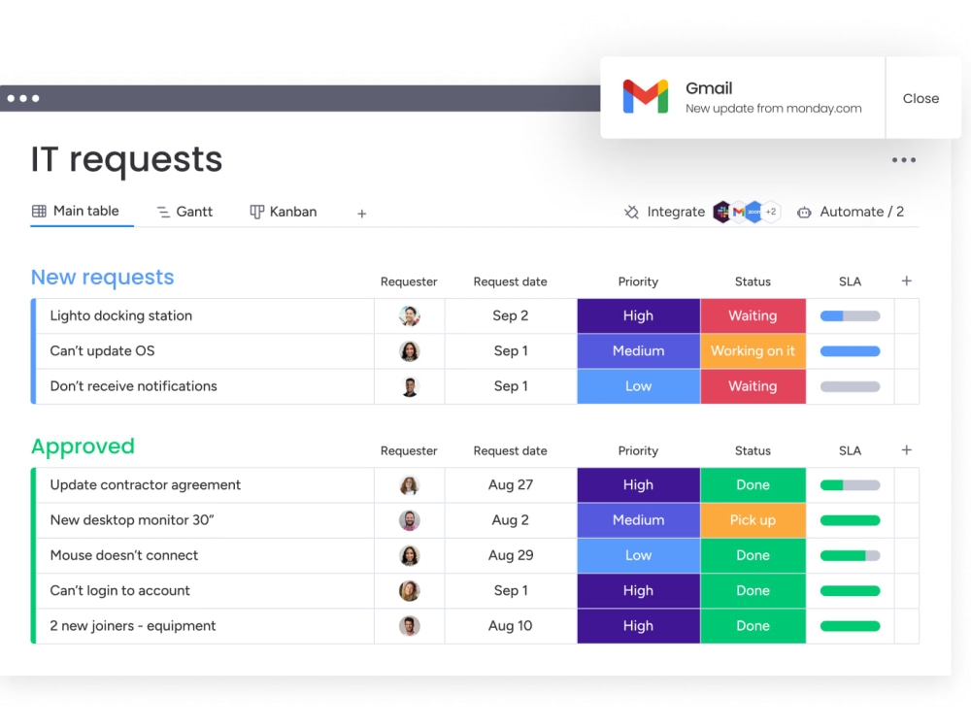Open the New update from monday.com notification
971x728 pixels.
pos(774,109)
